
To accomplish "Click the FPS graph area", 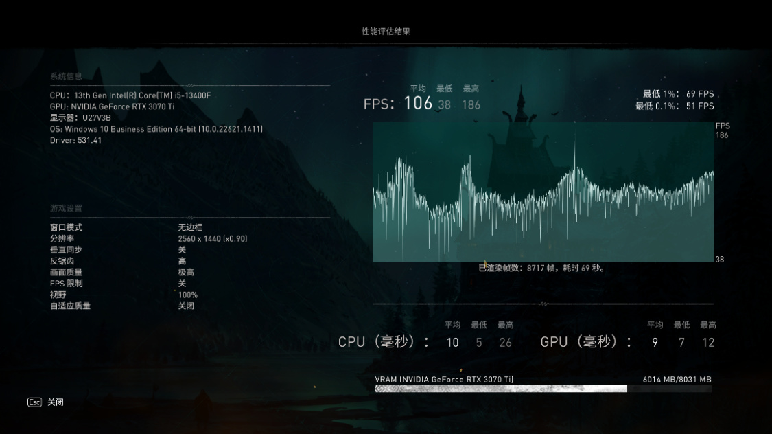I will [543, 192].
